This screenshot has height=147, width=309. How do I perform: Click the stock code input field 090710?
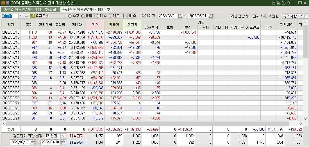(10, 16)
